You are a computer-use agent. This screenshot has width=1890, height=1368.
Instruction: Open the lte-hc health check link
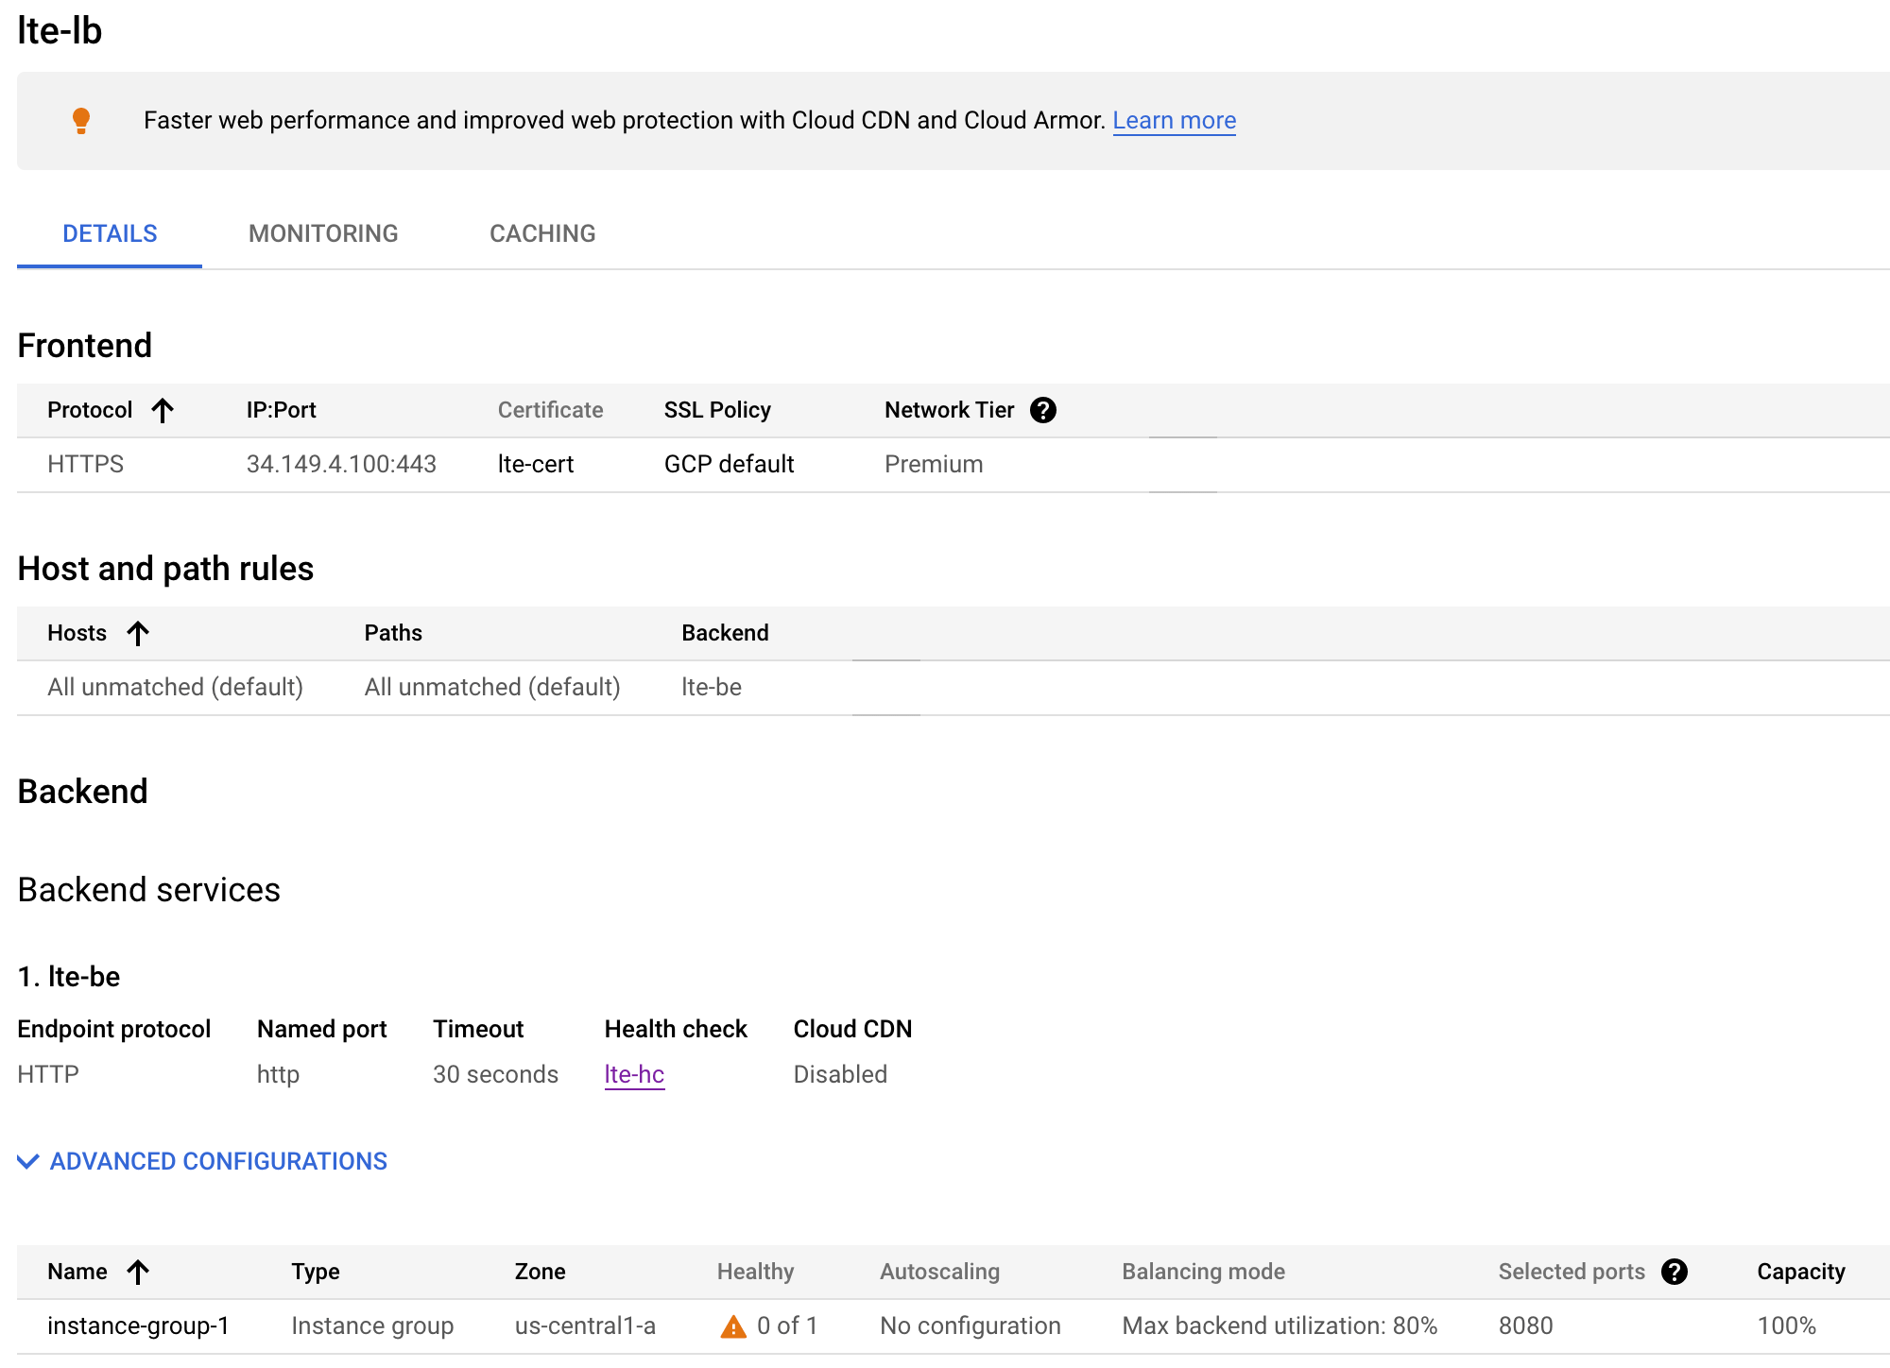point(633,1074)
